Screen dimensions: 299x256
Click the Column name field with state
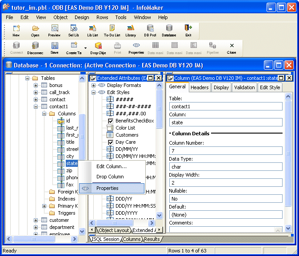point(226,122)
